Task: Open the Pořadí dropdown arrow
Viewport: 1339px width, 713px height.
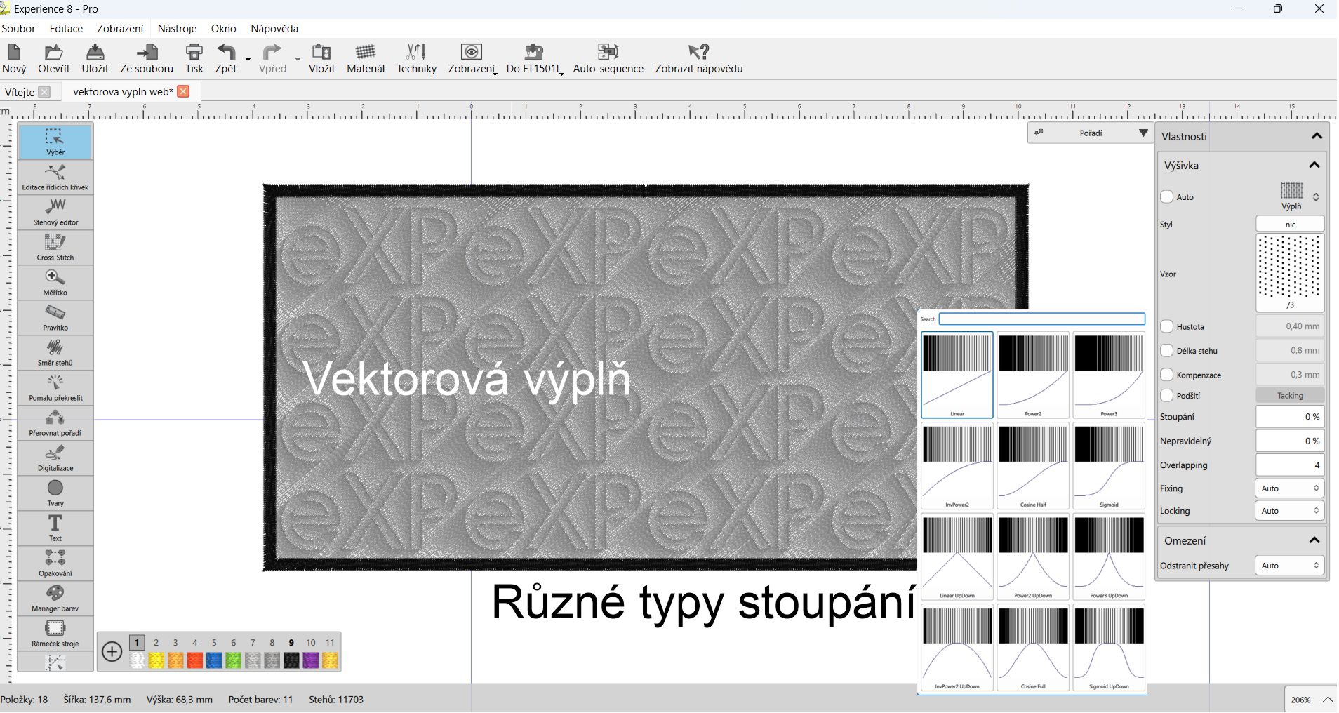Action: pos(1143,133)
